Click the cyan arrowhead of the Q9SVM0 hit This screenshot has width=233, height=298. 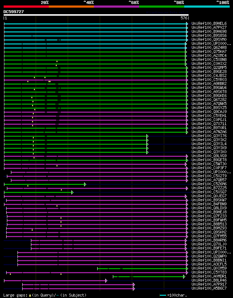click(187, 40)
